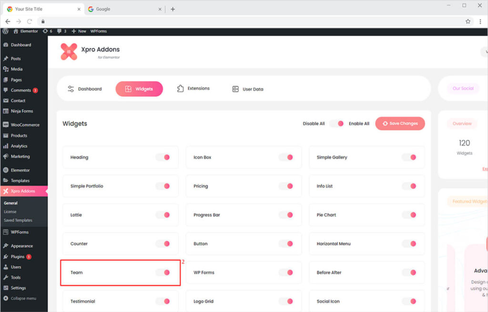The width and height of the screenshot is (488, 312).
Task: Click the WordPress logo in admin bar
Action: (x=5, y=31)
